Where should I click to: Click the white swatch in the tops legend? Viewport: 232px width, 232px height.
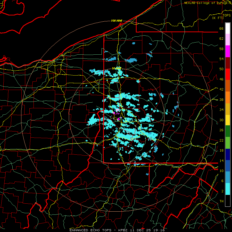228,28
